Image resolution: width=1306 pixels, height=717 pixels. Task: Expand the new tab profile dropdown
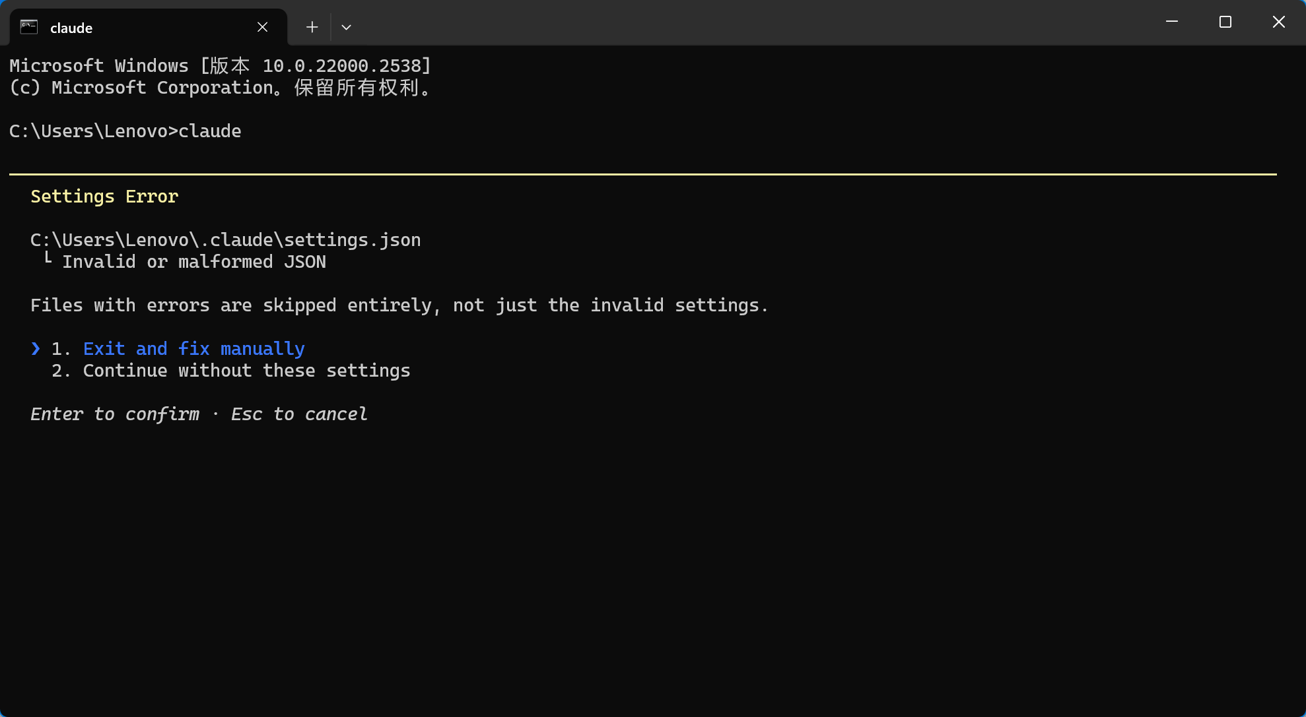pyautogui.click(x=346, y=27)
